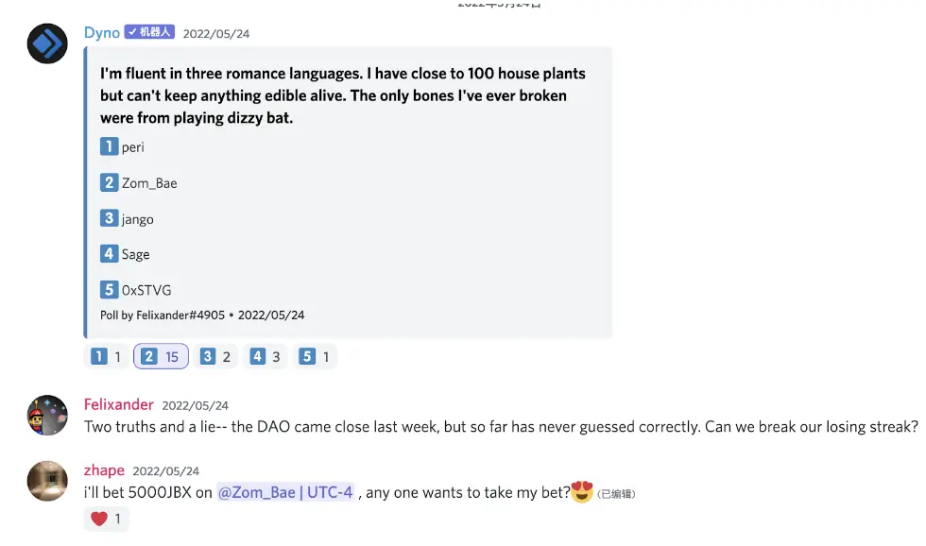Toggle reaction number 4 with 3 votes
The width and height of the screenshot is (926, 546).
click(x=266, y=356)
